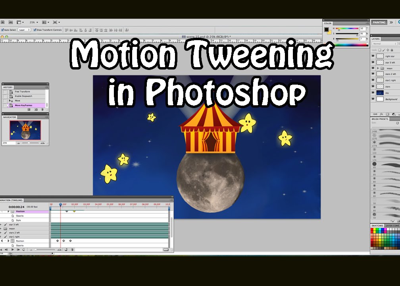Click the align vertical centers icon
Screen dimensions: 400x286
click(71, 30)
